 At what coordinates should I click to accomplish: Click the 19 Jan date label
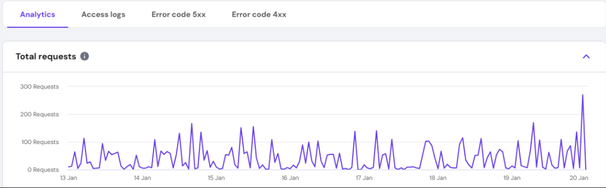(512, 178)
